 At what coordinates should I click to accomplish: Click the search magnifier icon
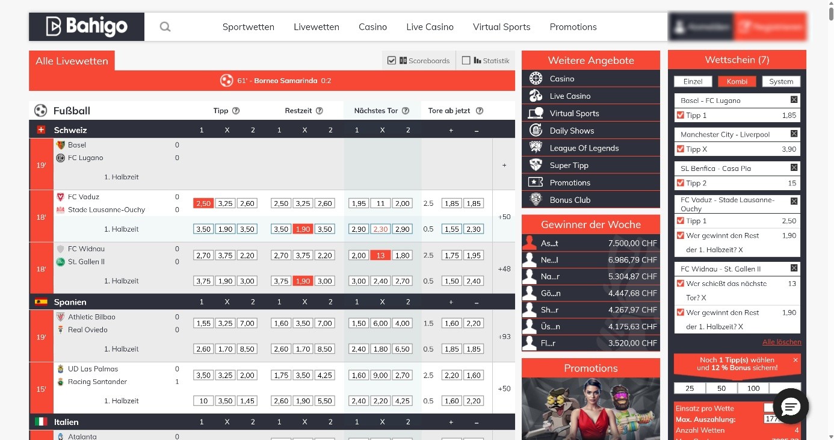(165, 26)
